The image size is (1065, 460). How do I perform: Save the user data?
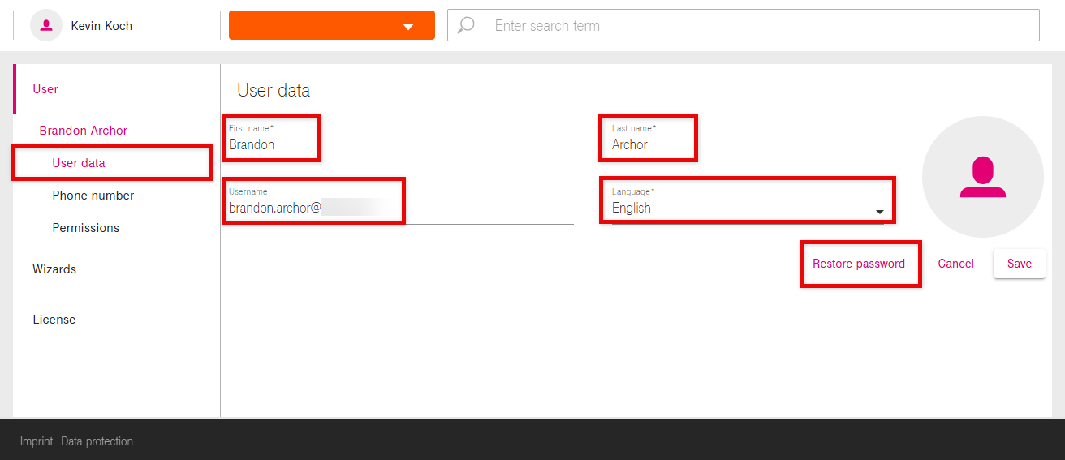pyautogui.click(x=1019, y=264)
